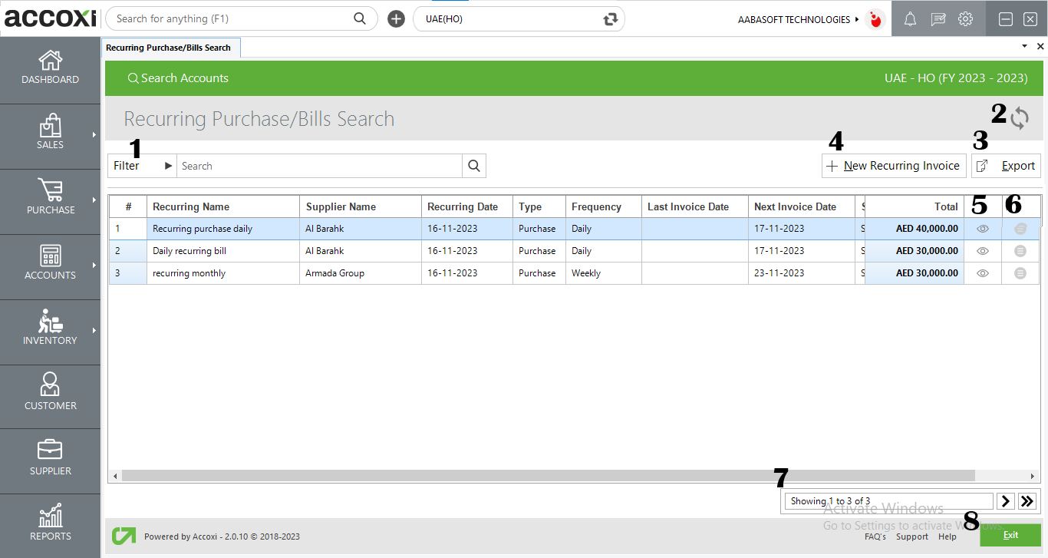Open the feedback message icon in title bar

(x=938, y=18)
